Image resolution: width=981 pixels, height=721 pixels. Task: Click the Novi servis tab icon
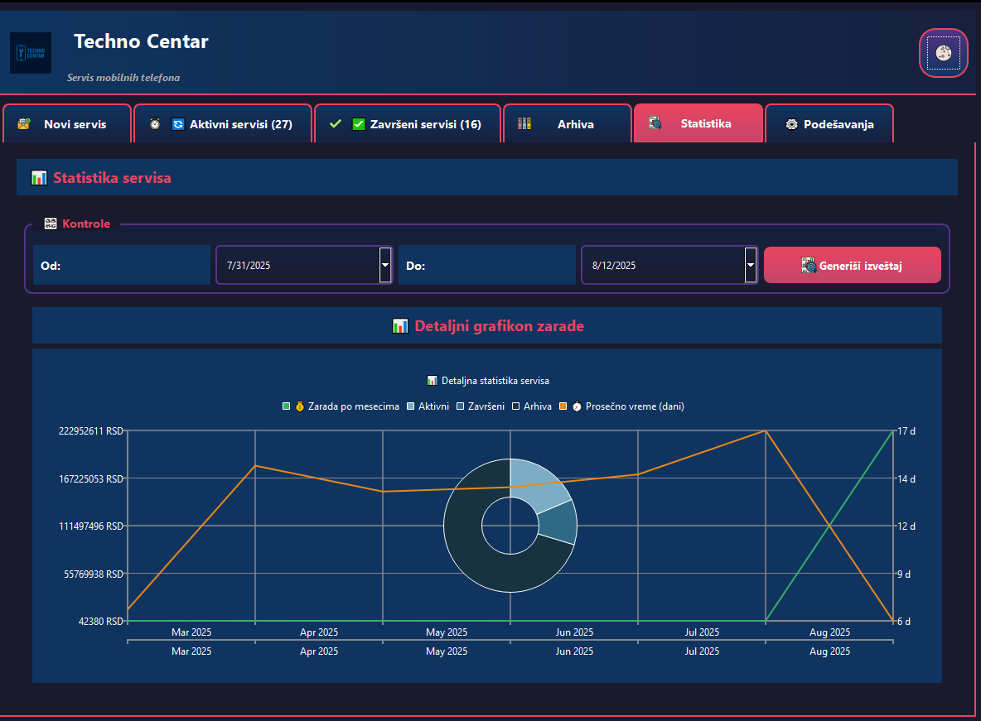click(x=24, y=124)
